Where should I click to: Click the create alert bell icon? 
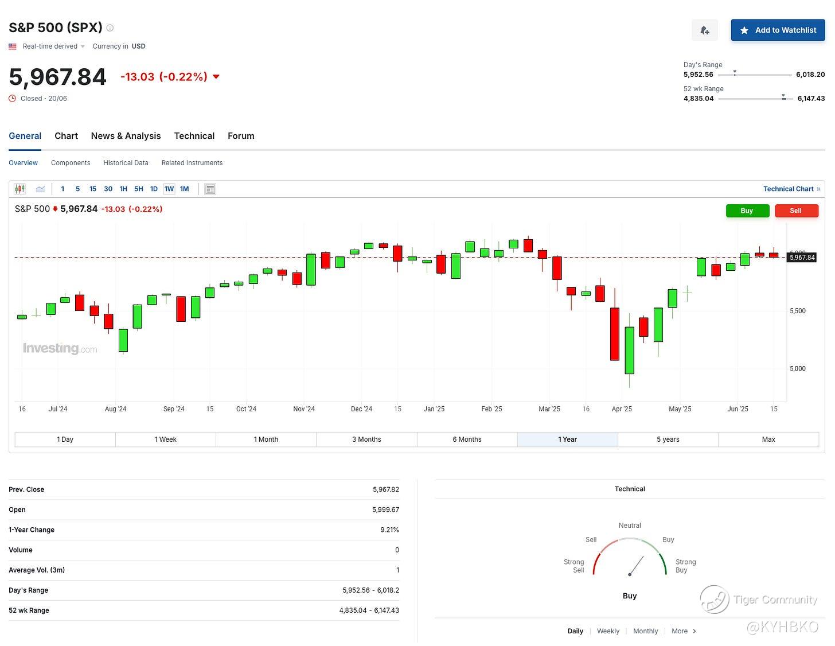[705, 30]
